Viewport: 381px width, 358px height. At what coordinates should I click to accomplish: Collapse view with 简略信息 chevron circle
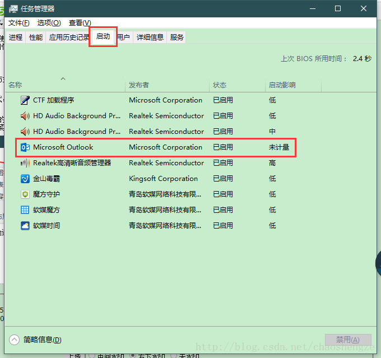(15, 340)
